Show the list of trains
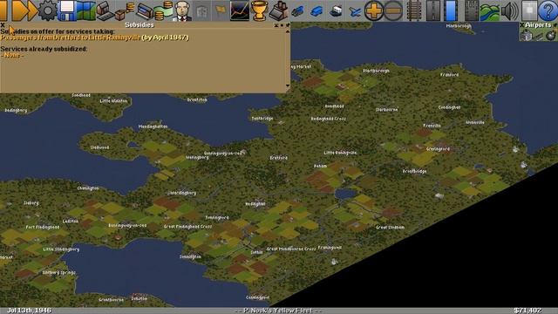 click(297, 10)
